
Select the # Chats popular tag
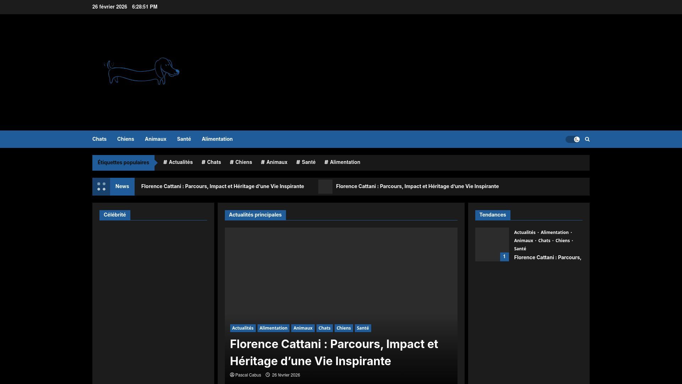211,162
